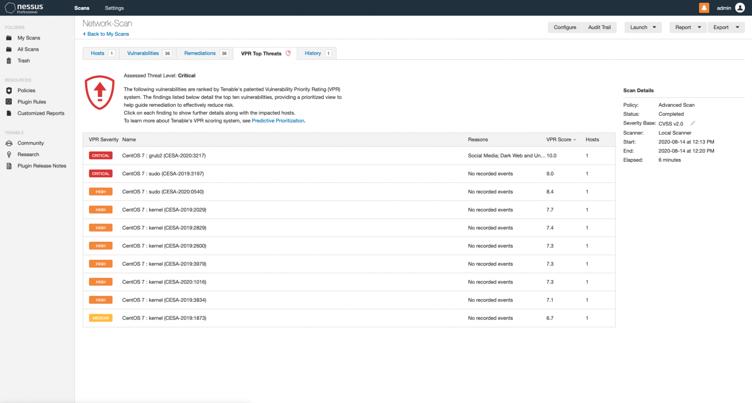Open the grub2 CESA-2020:3217 finding row
This screenshot has width=752, height=403.
click(164, 156)
